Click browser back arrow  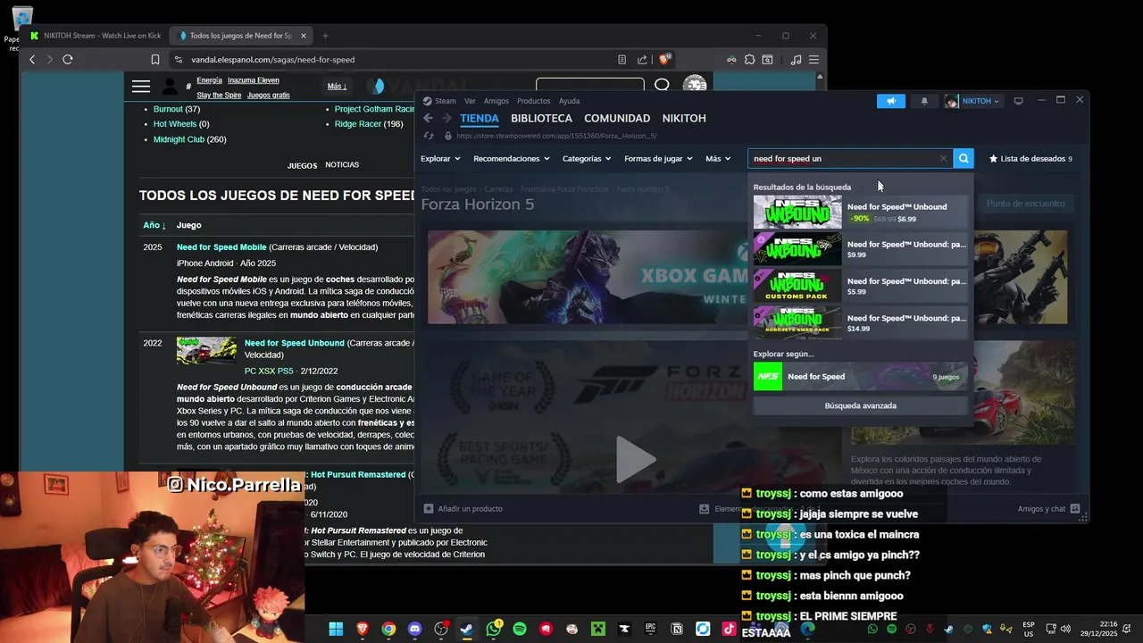point(32,60)
